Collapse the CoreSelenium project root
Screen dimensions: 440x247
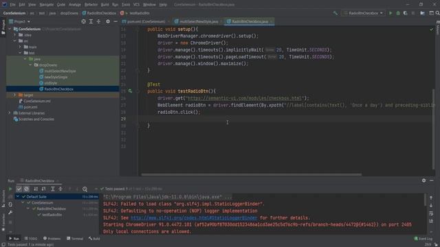point(10,29)
